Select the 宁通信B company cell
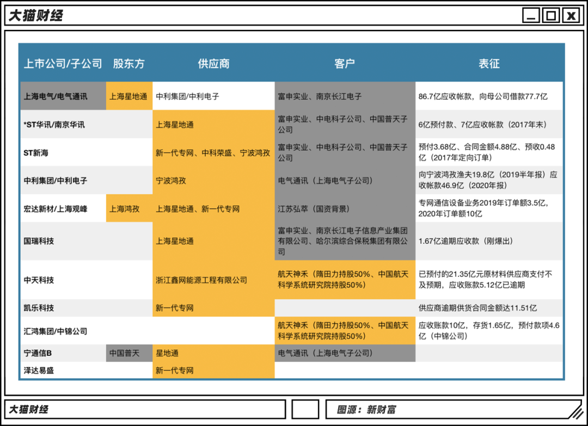The height and width of the screenshot is (426, 588). 63,353
